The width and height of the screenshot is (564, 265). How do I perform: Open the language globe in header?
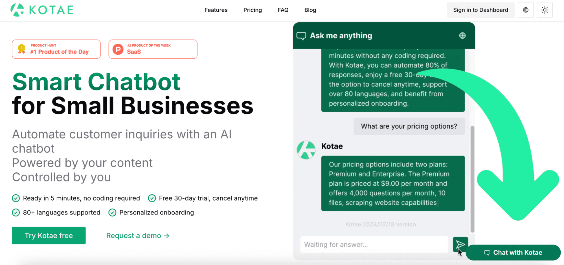point(526,10)
